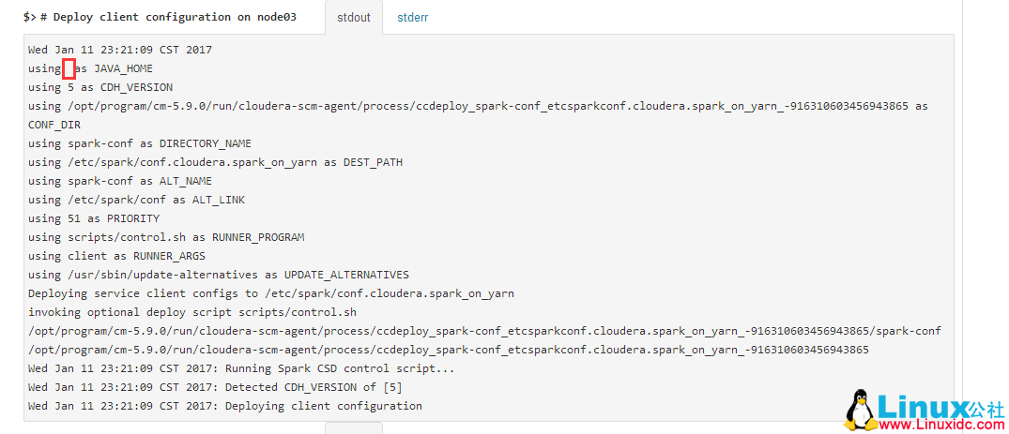Select the stdout tab
The height and width of the screenshot is (434, 1009).
point(353,17)
